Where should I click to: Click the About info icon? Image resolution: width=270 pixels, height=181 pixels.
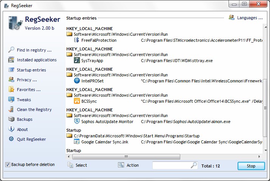point(11,129)
